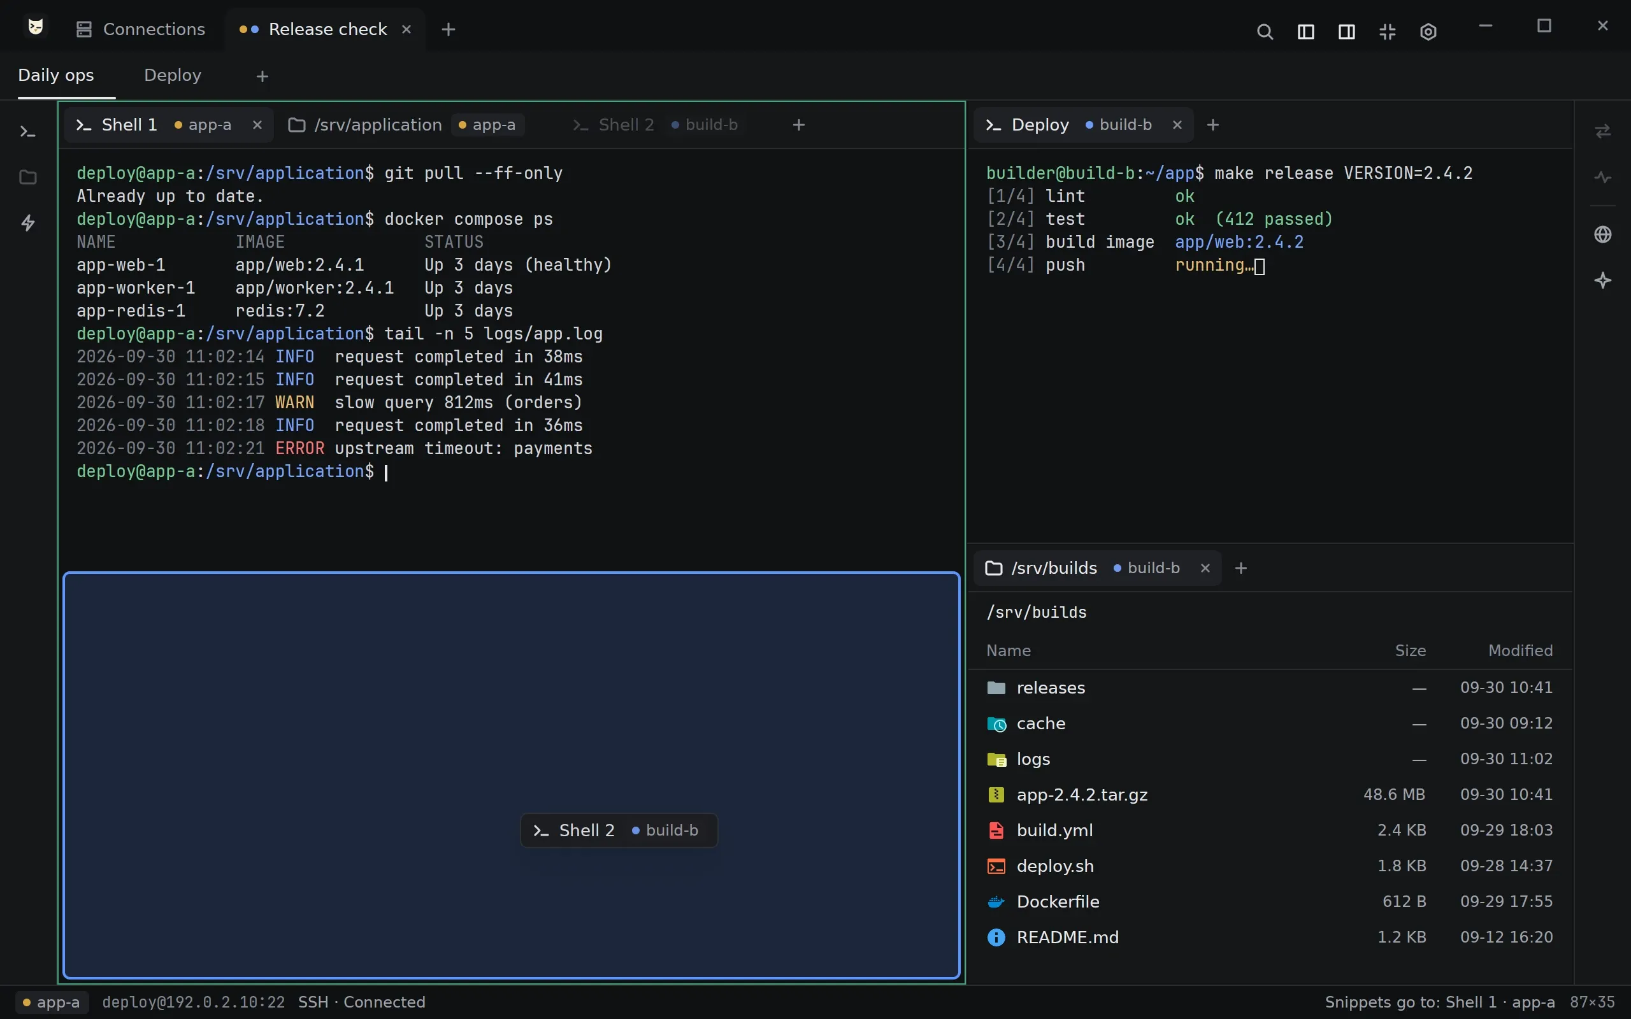Click the Dockerfile whale icon
1631x1019 pixels.
[x=996, y=902]
